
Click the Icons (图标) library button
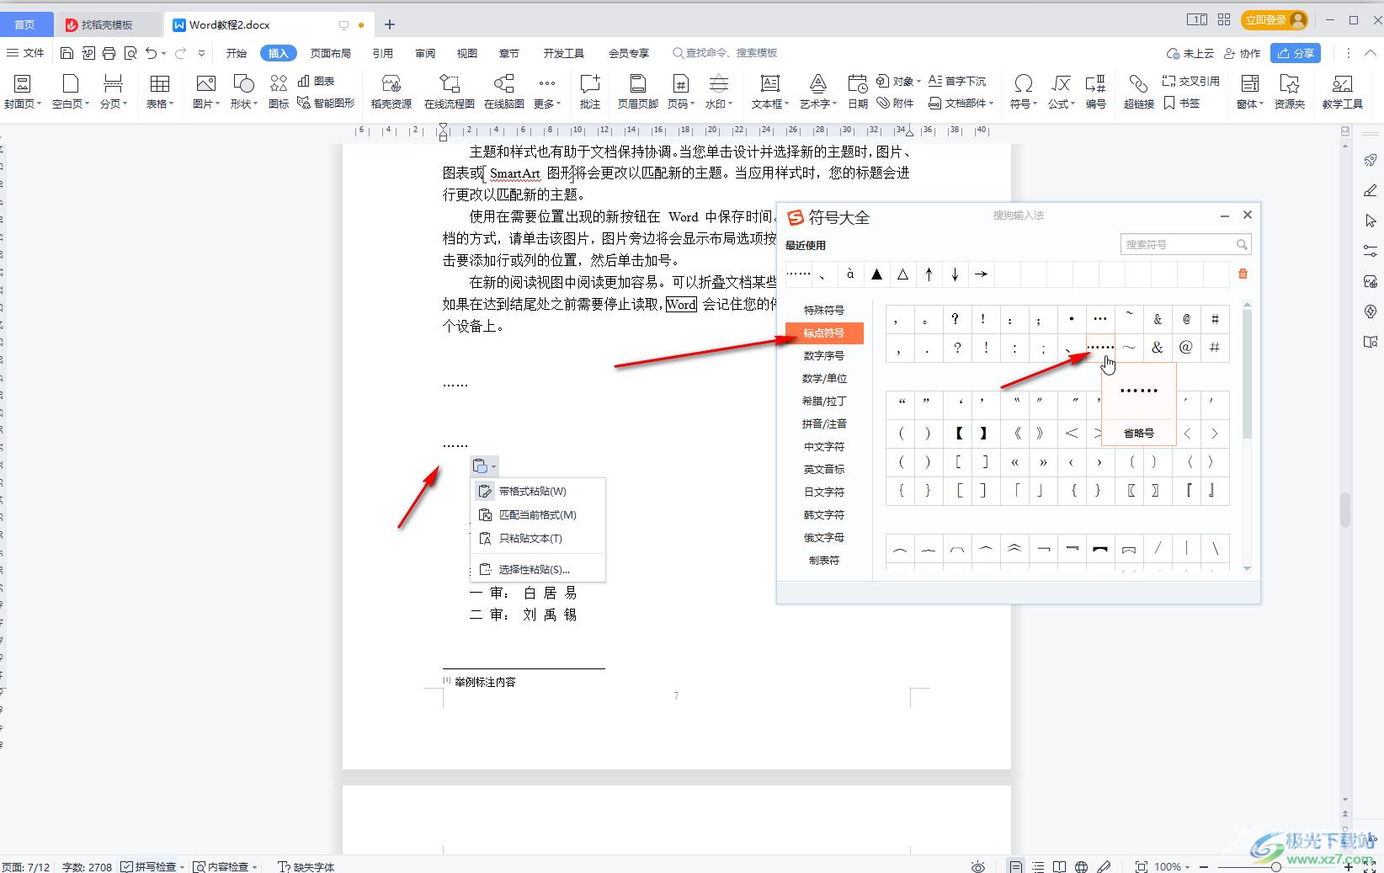pyautogui.click(x=279, y=92)
